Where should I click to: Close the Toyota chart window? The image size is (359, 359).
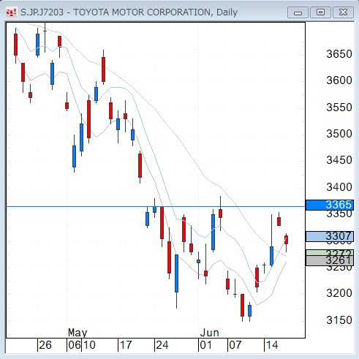click(x=343, y=12)
